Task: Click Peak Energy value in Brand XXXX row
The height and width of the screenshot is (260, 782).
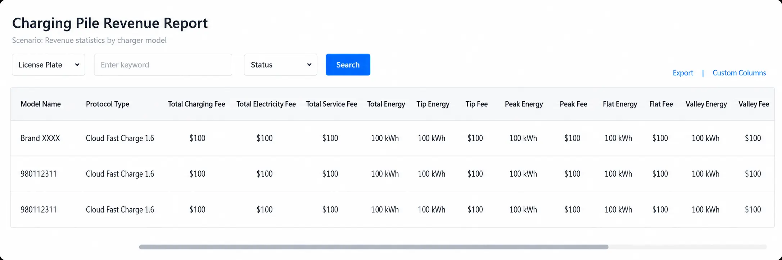Action: (x=523, y=138)
